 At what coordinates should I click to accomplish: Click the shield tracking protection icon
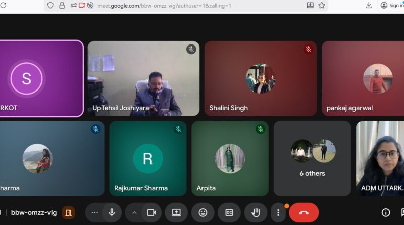click(50, 5)
